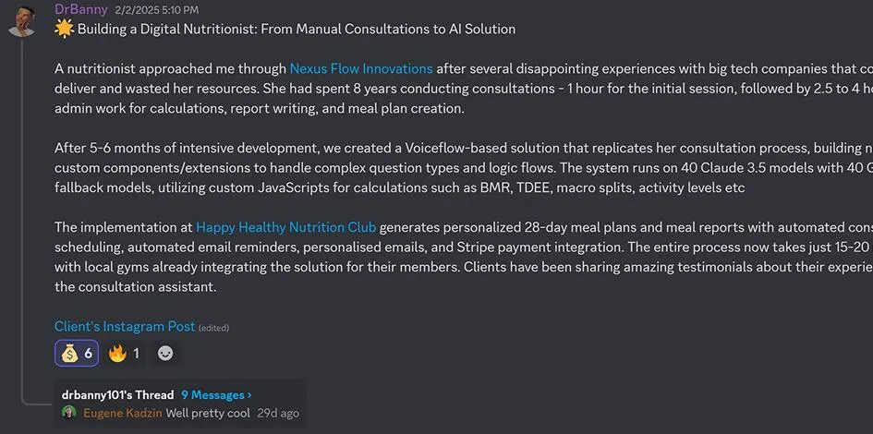The height and width of the screenshot is (434, 873).
Task: Click the message timestamp 2/2/2025 5:10 PM
Action: pos(156,10)
